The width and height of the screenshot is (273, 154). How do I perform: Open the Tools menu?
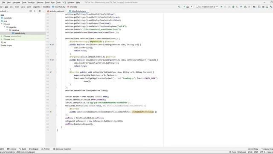click(58, 3)
